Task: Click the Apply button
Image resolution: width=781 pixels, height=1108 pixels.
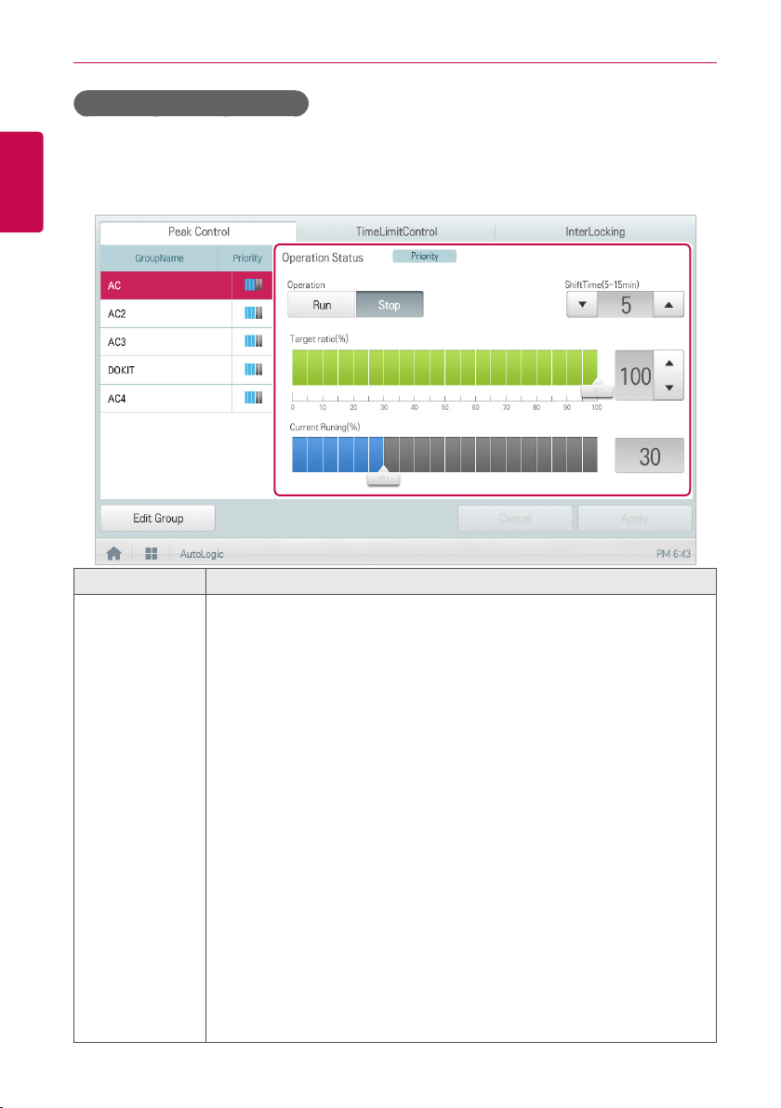Action: tap(635, 519)
